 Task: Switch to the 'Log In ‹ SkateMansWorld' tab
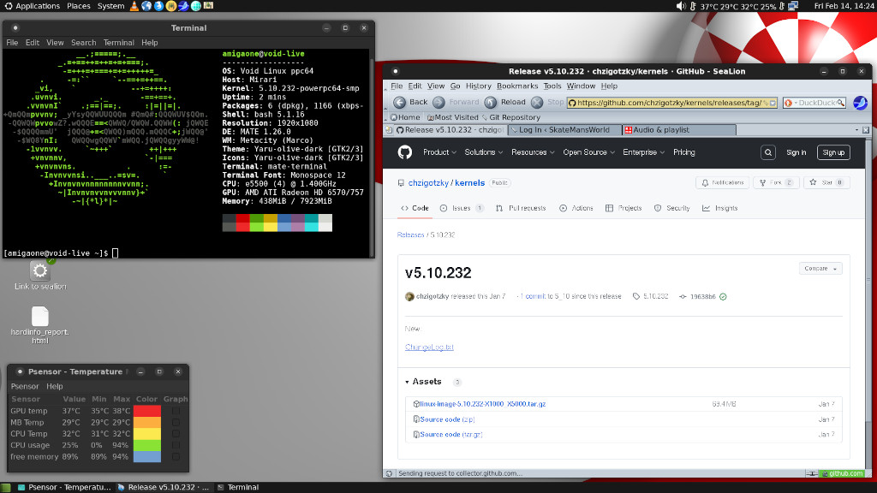point(564,130)
